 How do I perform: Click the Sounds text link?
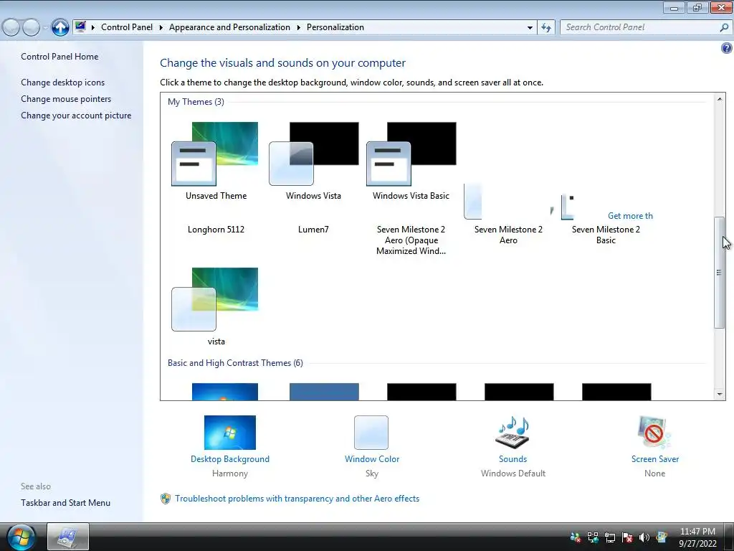513,459
